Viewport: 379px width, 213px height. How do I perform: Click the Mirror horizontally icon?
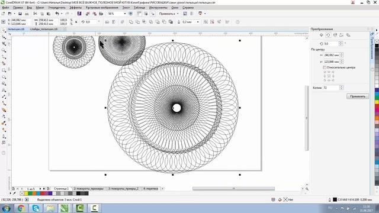pos(107,22)
